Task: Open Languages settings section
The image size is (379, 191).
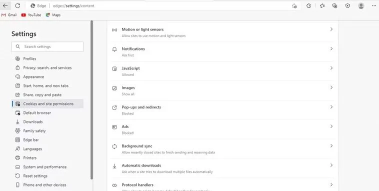Action: pos(47,149)
